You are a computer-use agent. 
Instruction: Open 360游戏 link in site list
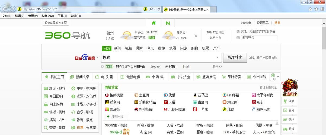(x=116, y=132)
